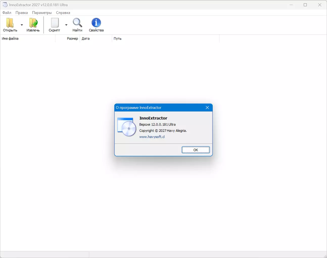Sort by Размер column header

(x=67, y=38)
